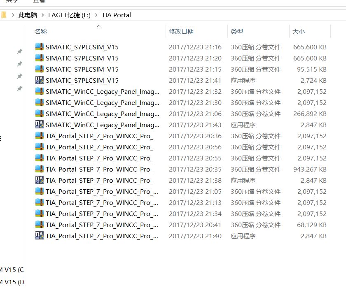The image size is (346, 288).
Task: Click archive icon of the 266,892 KB file
Action: [39, 113]
